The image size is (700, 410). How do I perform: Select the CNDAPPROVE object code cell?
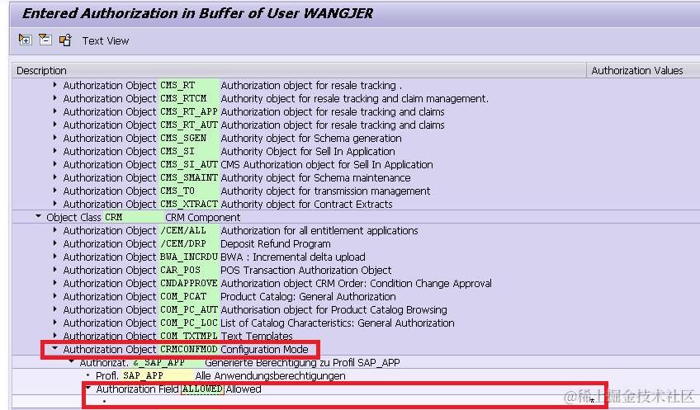(189, 283)
